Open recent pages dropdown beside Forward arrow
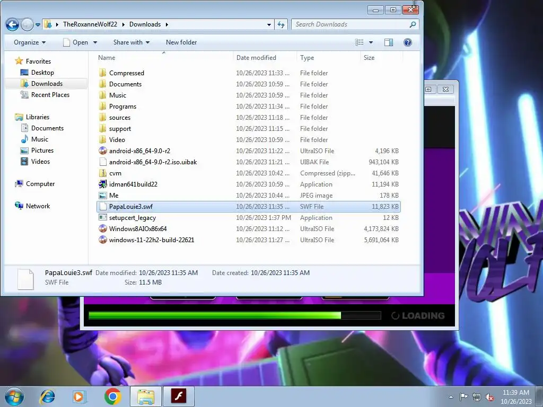Image resolution: width=543 pixels, height=407 pixels. click(x=38, y=24)
